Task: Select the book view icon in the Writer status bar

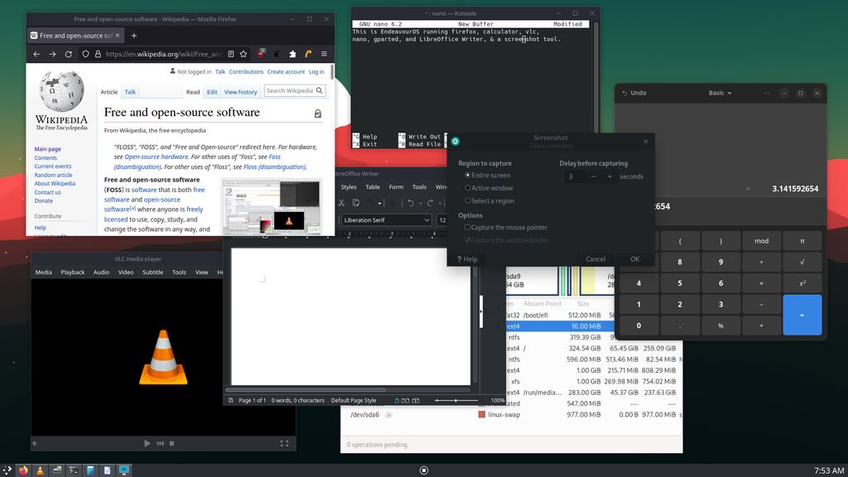Action: tap(416, 401)
